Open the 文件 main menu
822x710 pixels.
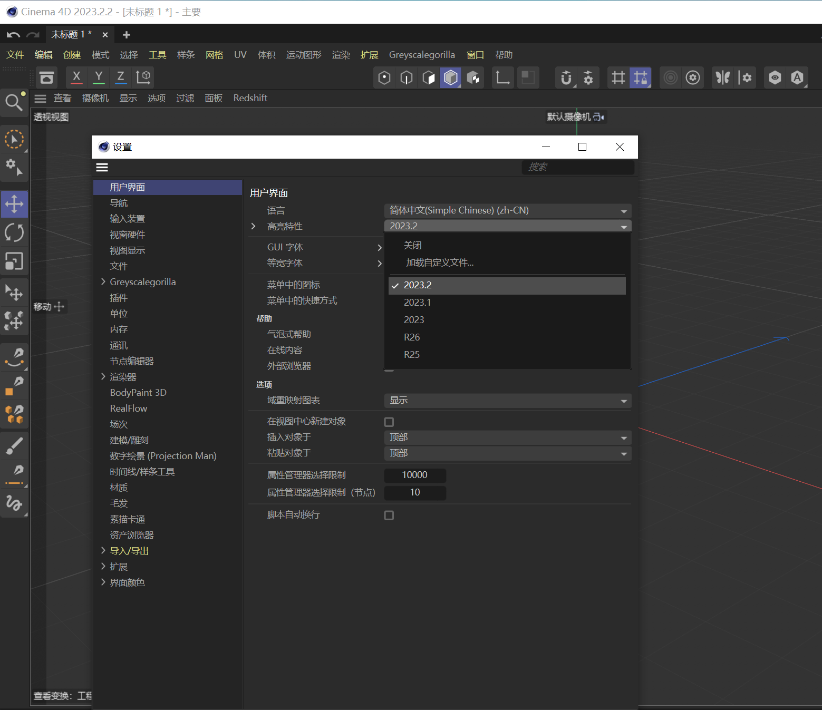click(15, 55)
